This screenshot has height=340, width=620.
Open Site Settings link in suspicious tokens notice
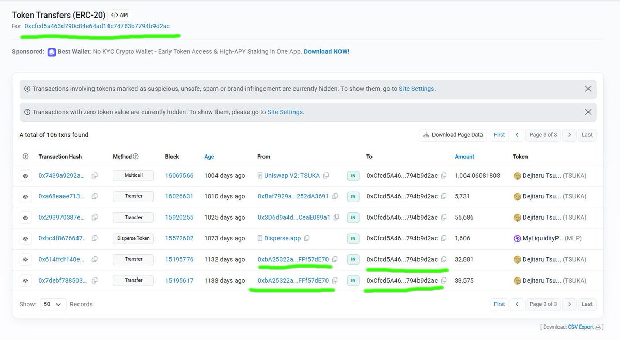point(416,89)
